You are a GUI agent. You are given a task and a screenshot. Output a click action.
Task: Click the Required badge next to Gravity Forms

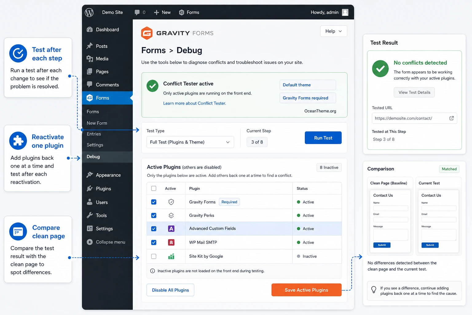point(229,202)
